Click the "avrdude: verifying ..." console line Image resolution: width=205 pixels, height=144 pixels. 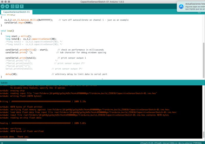tap(13, 129)
